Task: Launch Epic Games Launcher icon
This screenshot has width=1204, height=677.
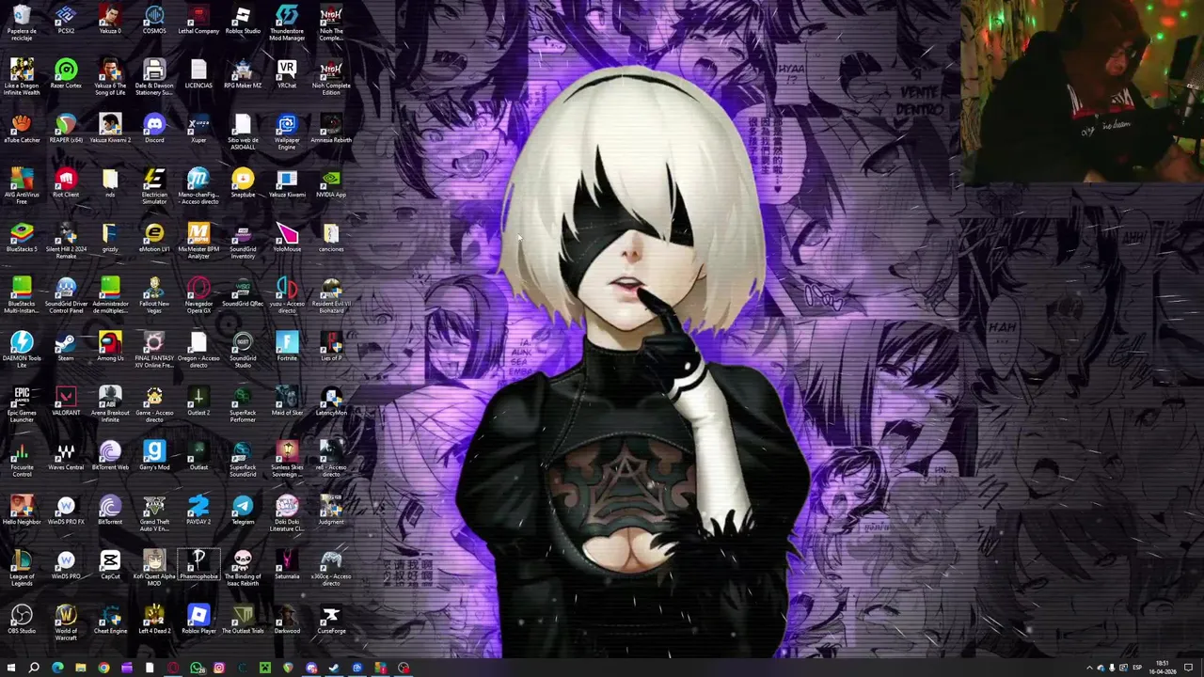Action: coord(22,404)
